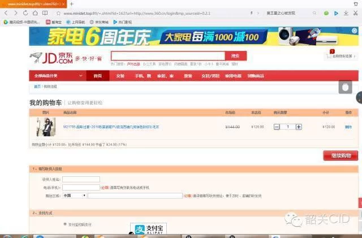Increase quantity with the plus button
This screenshot has height=238, width=362.
pos(299,127)
